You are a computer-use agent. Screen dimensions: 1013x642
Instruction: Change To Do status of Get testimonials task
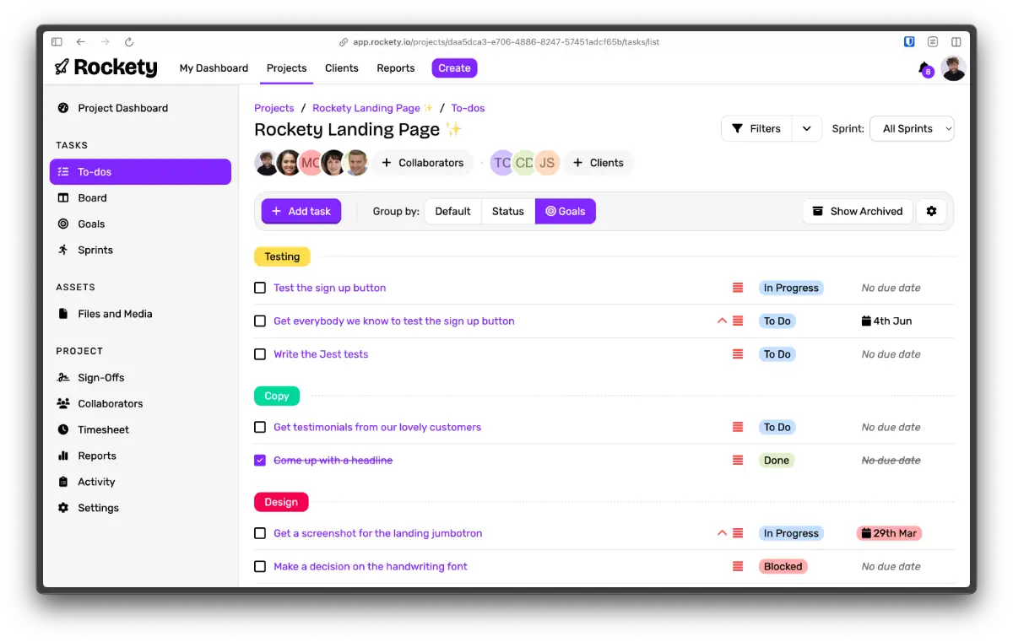[x=777, y=427]
